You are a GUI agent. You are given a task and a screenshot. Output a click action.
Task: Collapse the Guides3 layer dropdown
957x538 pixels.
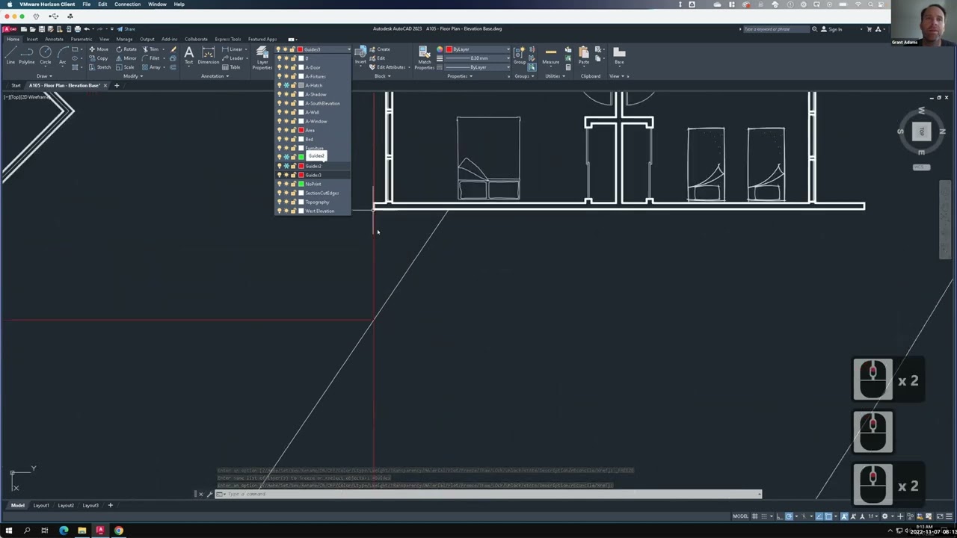coord(348,49)
